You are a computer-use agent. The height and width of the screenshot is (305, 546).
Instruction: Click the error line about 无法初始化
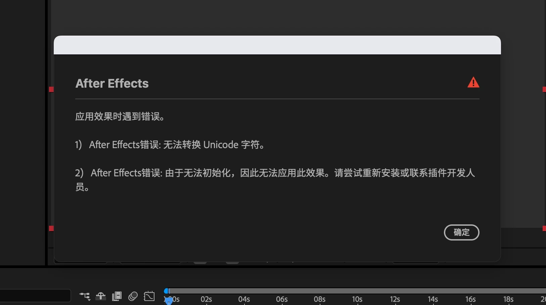pyautogui.click(x=275, y=180)
